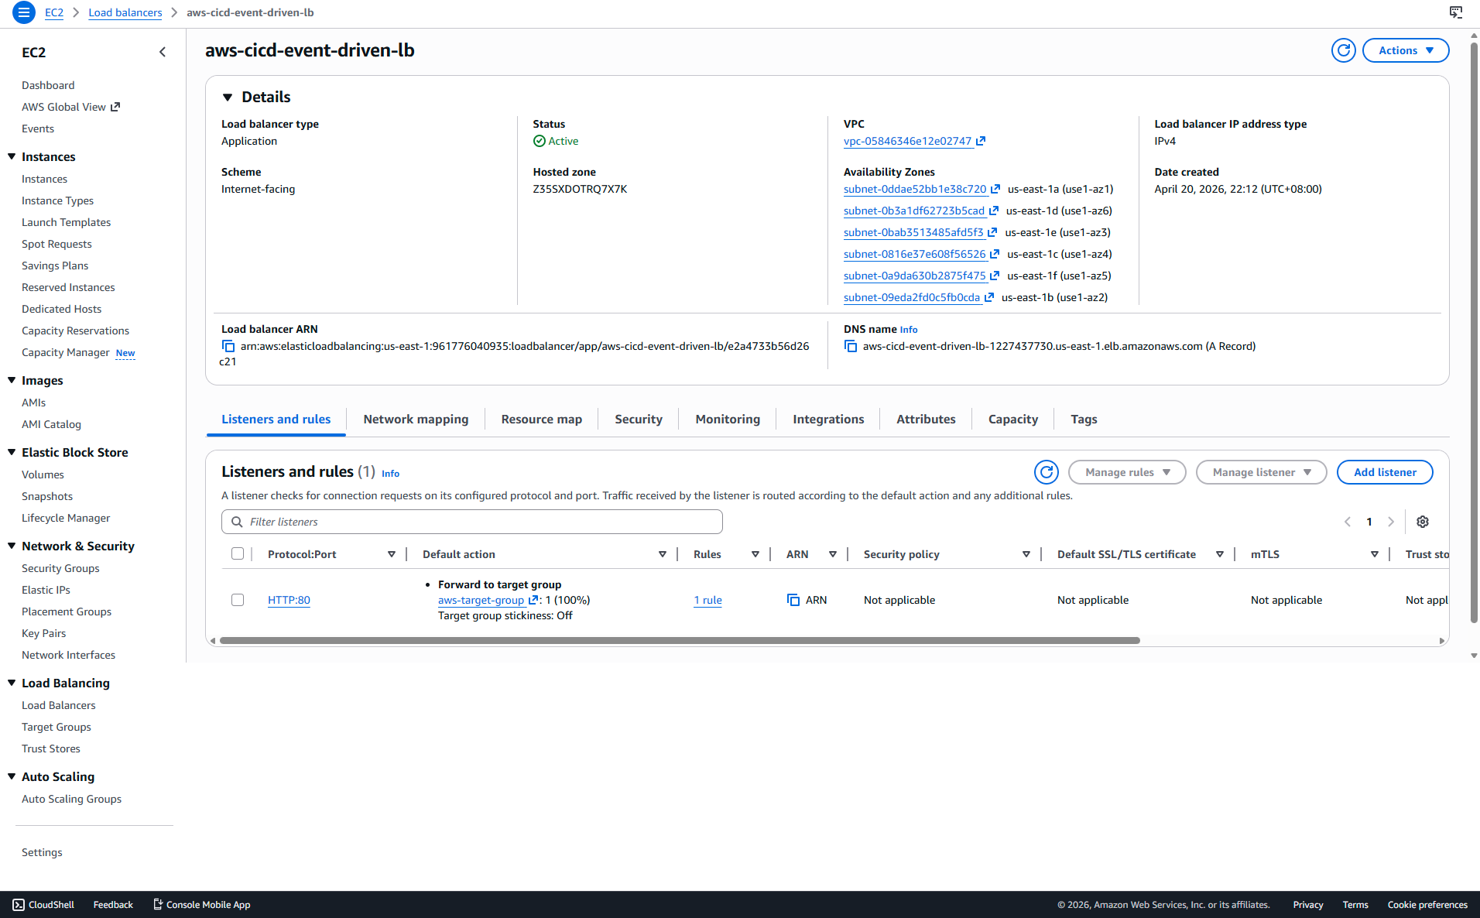Viewport: 1480px width, 918px height.
Task: Open external link for subnet-0816e37e608f56526
Action: coord(995,254)
